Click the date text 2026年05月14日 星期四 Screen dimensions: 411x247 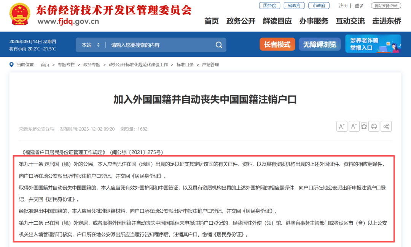pos(32,41)
